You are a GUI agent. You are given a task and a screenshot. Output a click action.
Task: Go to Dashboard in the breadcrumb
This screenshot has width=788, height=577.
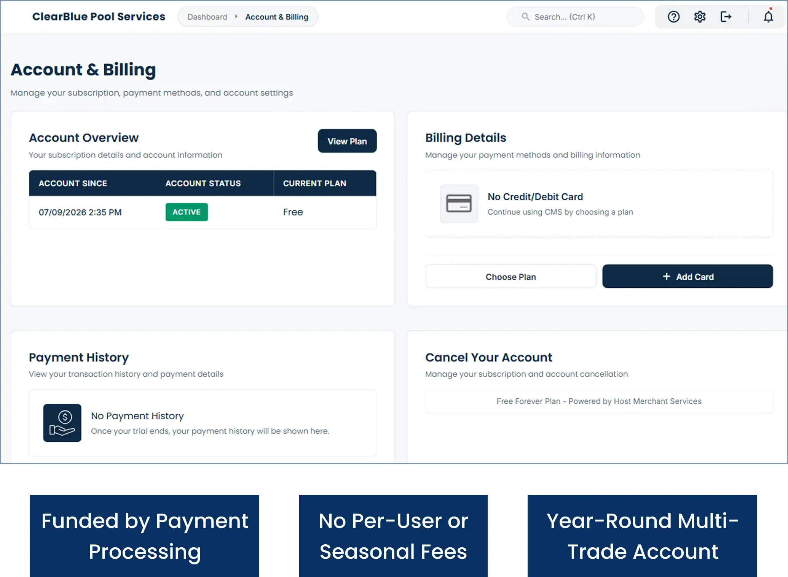click(x=207, y=17)
